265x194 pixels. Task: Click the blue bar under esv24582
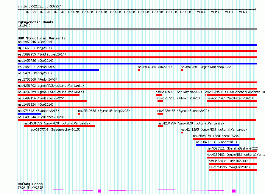pos(58,70)
